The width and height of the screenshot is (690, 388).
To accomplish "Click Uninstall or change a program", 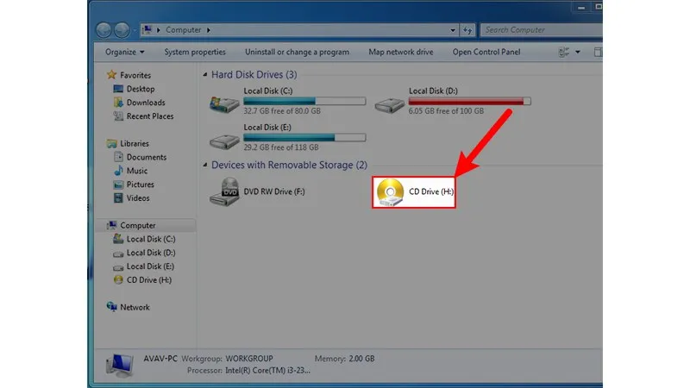I will pyautogui.click(x=297, y=52).
